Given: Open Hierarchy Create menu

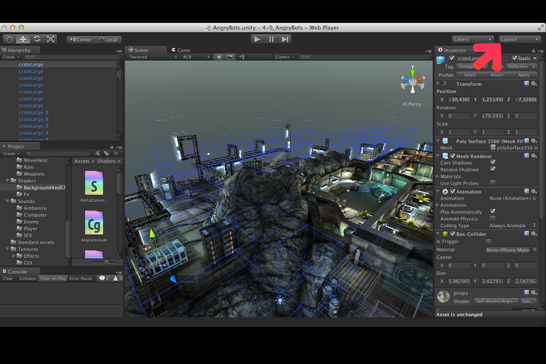Looking at the screenshot, I should 11,57.
